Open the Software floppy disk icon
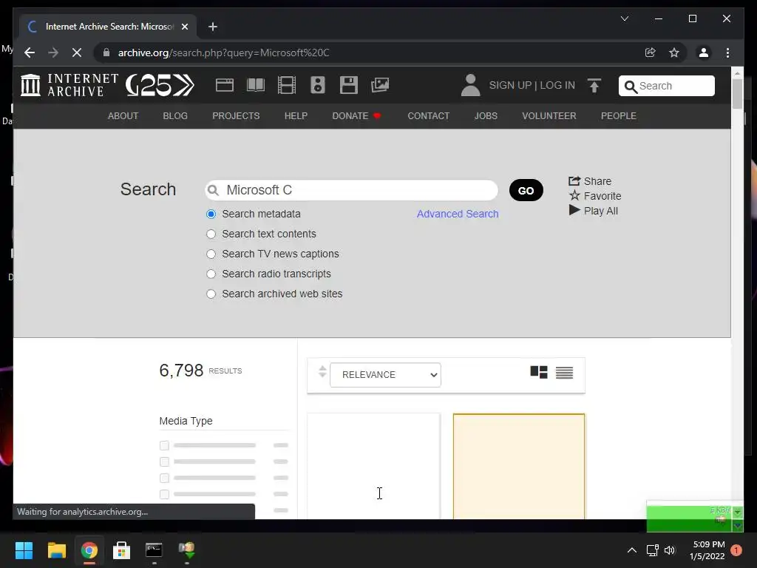Image resolution: width=757 pixels, height=568 pixels. tap(349, 85)
